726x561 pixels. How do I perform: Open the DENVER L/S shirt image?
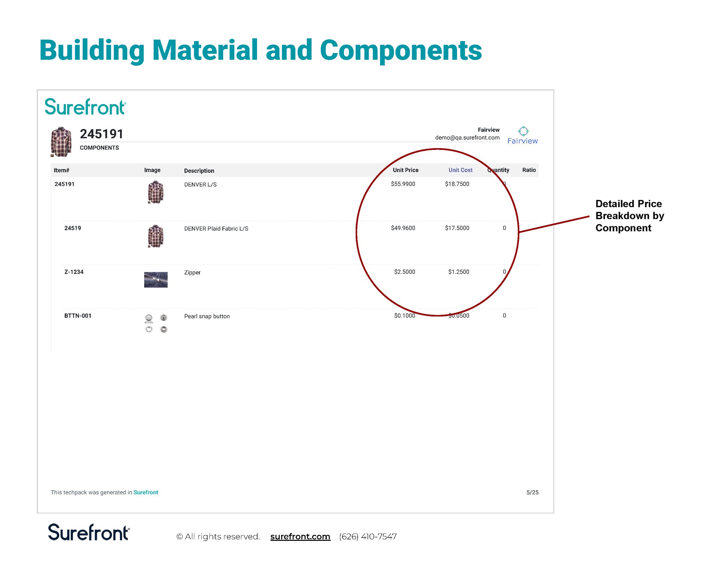coord(155,192)
